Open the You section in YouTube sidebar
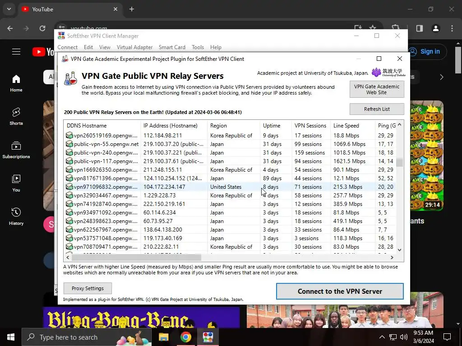The width and height of the screenshot is (462, 346). point(16,183)
